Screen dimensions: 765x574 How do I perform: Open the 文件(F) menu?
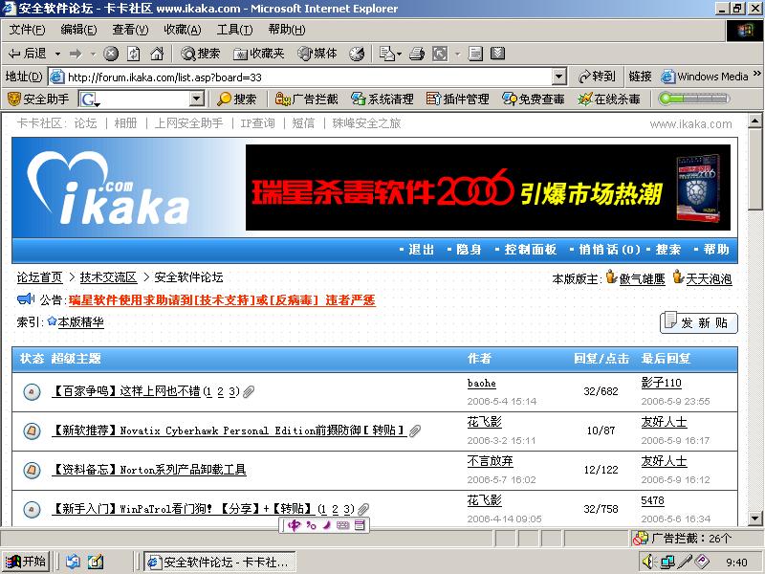click(28, 30)
